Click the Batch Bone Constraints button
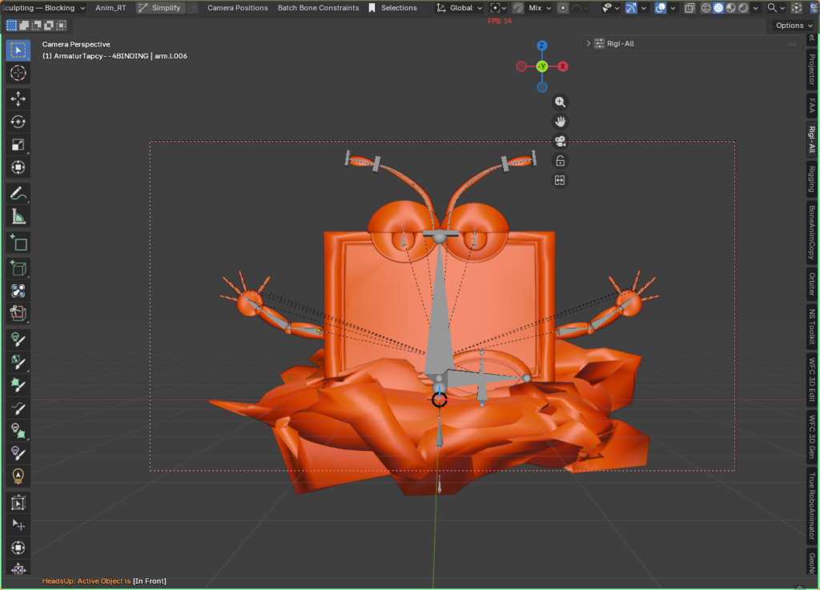 [x=318, y=8]
